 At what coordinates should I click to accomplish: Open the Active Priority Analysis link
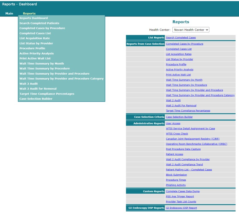pyautogui.click(x=179, y=70)
